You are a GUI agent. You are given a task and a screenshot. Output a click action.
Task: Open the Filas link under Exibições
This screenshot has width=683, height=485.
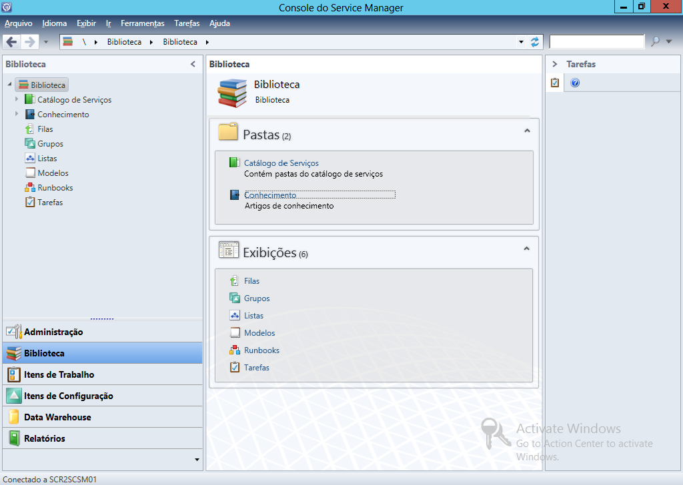(251, 281)
